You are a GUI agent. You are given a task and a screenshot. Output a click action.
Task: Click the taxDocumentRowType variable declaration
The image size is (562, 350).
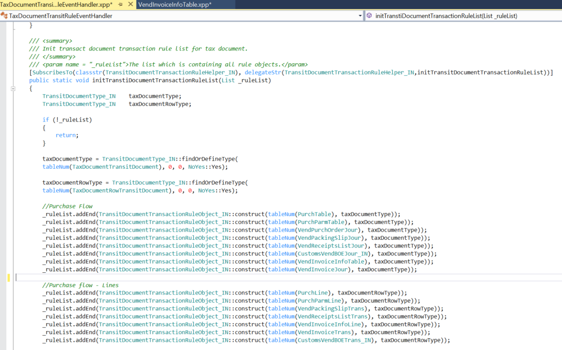pos(160,104)
